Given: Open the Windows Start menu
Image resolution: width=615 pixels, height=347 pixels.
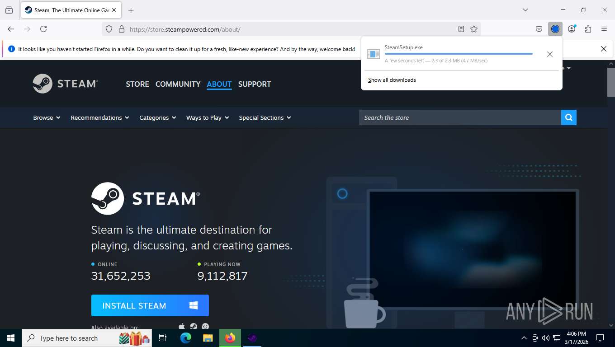Looking at the screenshot, I should click(x=11, y=338).
